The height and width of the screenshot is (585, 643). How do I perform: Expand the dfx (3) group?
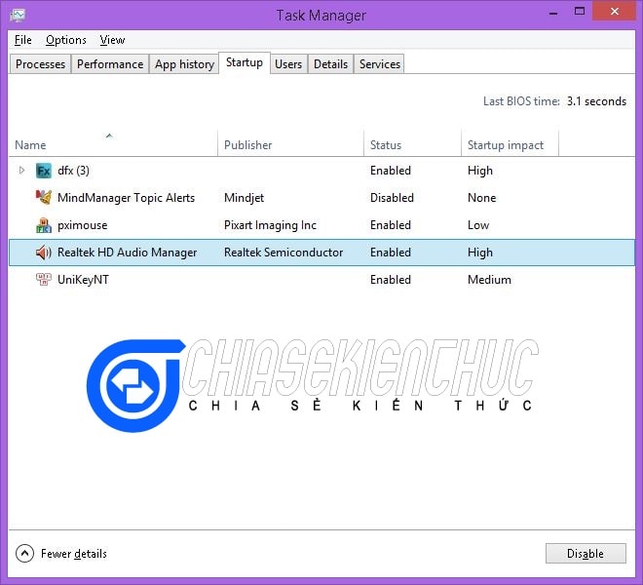tap(22, 170)
